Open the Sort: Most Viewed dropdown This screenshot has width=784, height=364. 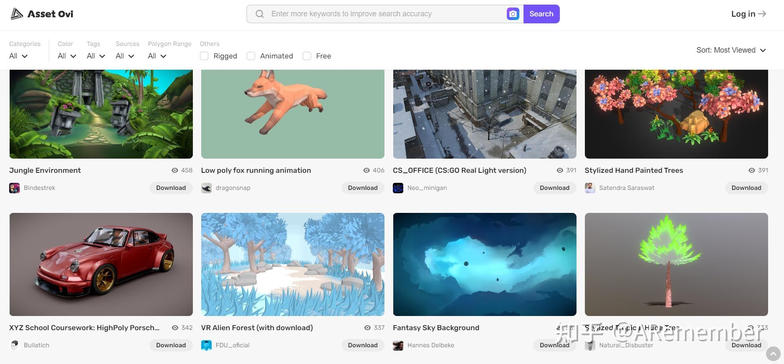pos(731,50)
